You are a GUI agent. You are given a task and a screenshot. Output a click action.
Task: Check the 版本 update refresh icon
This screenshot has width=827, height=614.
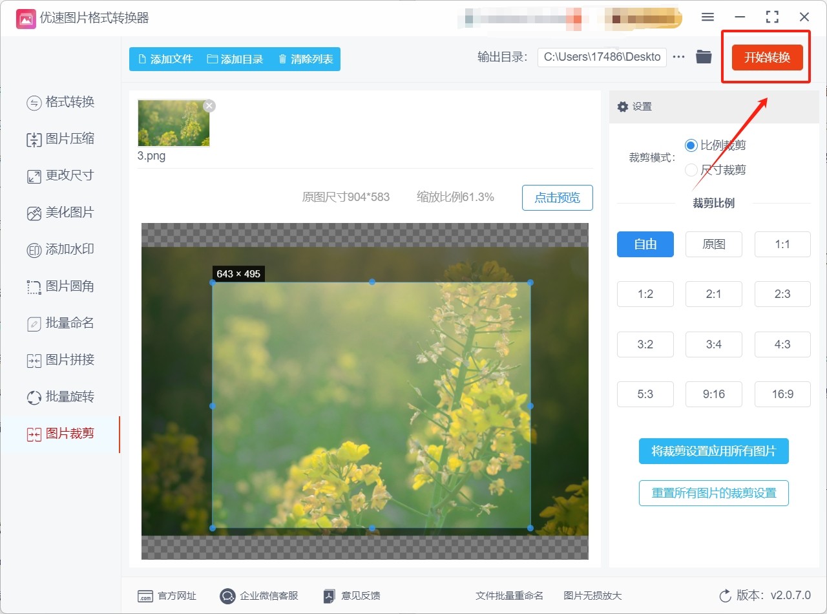(725, 596)
